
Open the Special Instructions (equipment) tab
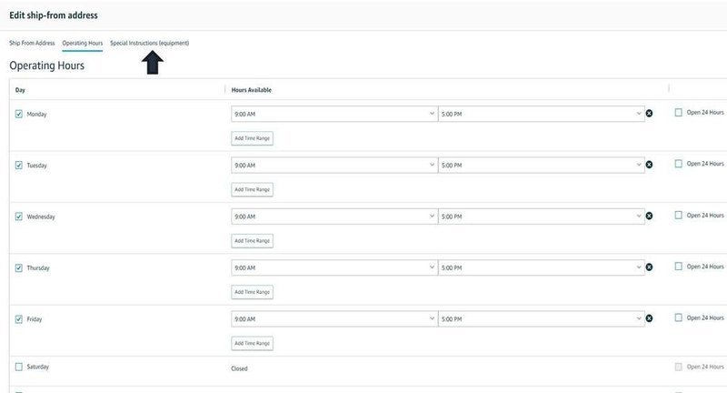coord(149,43)
